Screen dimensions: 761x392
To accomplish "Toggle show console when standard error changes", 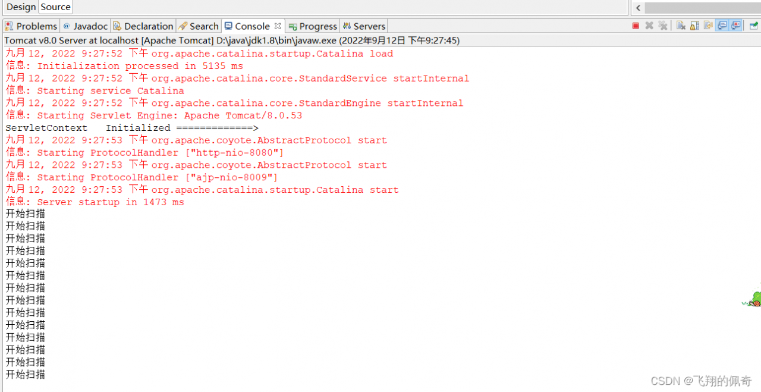I will (736, 26).
